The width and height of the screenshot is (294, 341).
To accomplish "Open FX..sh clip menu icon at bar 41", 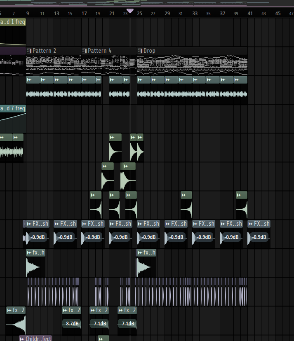I will click(x=251, y=224).
